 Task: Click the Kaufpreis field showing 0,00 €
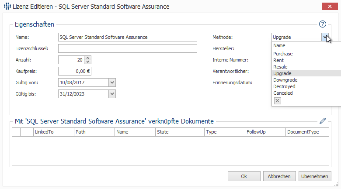75,71
